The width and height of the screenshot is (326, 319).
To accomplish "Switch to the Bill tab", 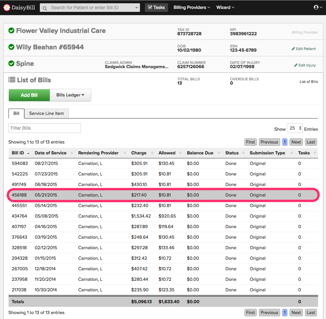I will (x=16, y=114).
